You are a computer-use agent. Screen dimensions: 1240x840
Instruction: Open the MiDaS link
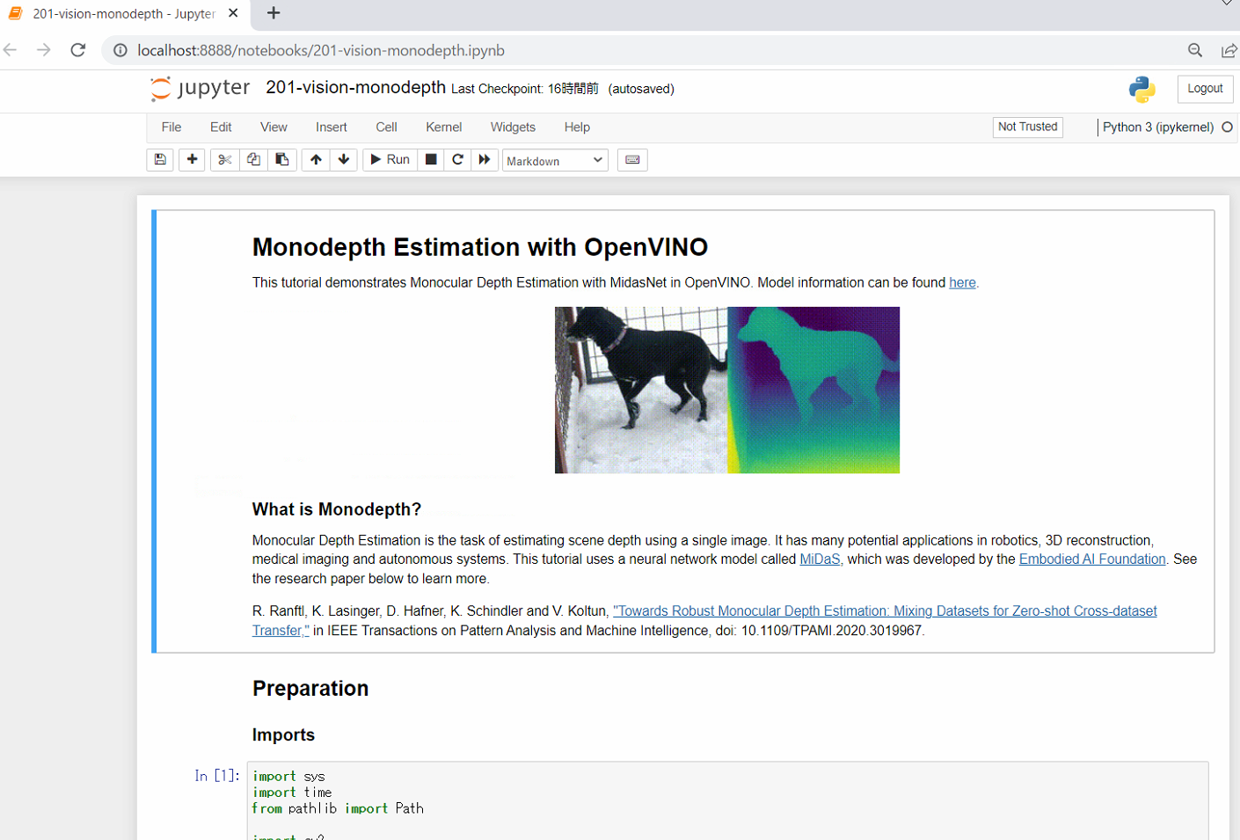pyautogui.click(x=819, y=559)
